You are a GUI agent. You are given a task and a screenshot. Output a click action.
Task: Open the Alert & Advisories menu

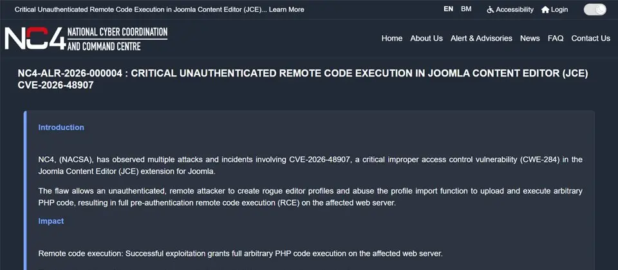[482, 38]
